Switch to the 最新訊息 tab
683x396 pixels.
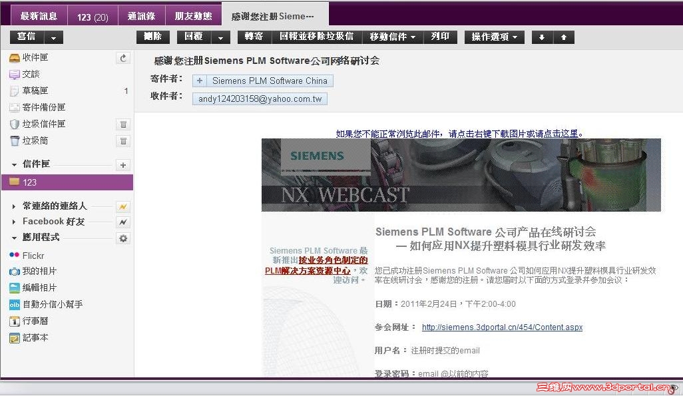click(39, 16)
